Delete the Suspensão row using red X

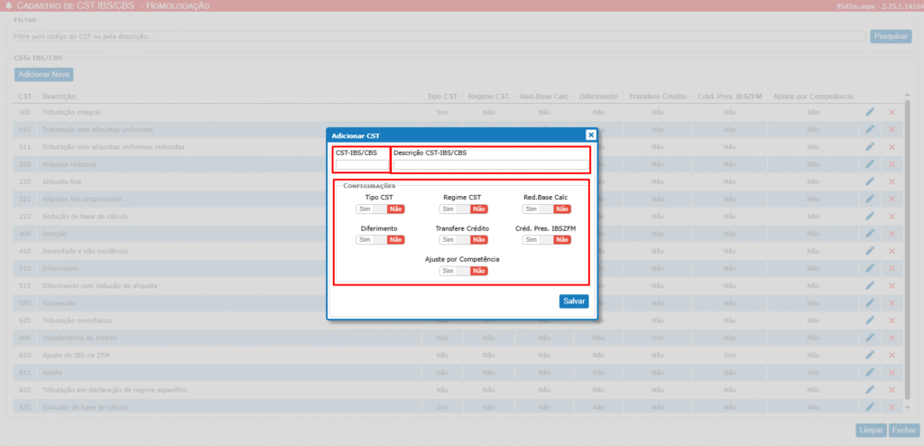click(892, 303)
